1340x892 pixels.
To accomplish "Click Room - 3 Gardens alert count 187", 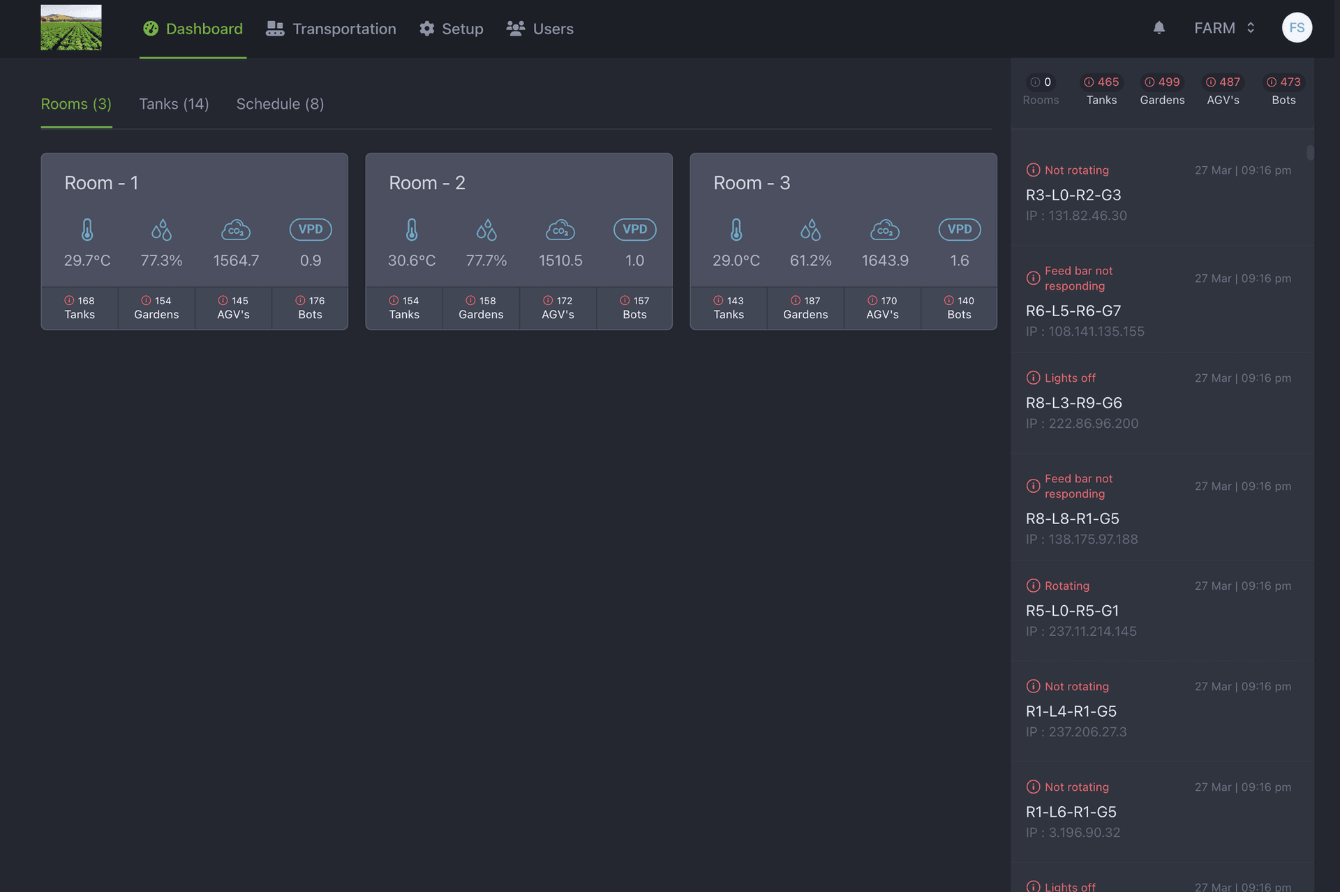I will (x=805, y=307).
